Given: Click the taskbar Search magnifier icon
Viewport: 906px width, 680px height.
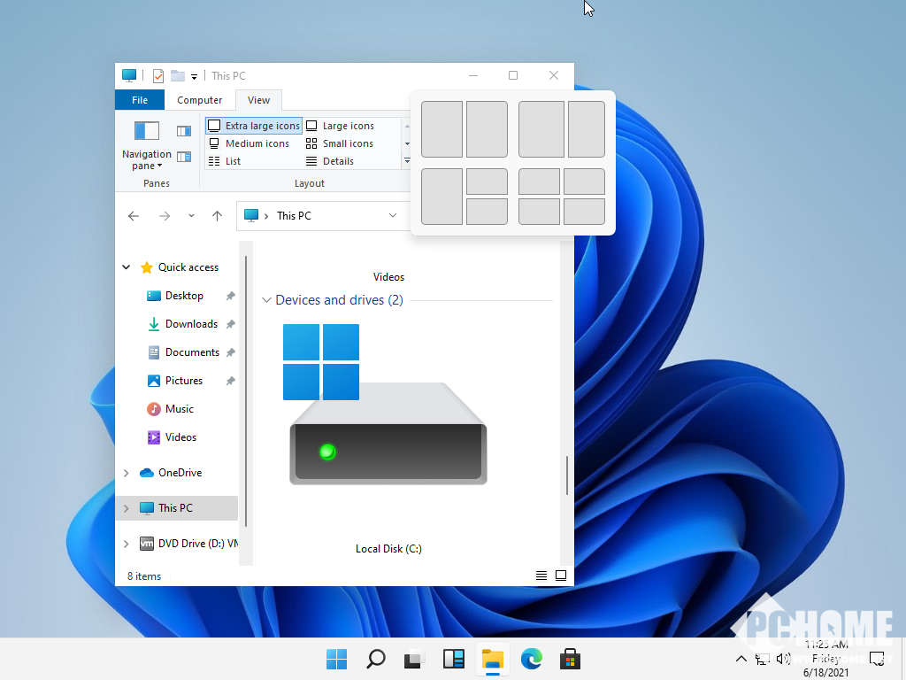Looking at the screenshot, I should click(376, 659).
